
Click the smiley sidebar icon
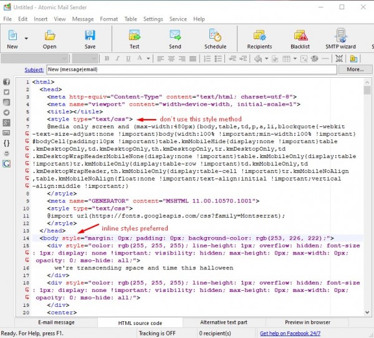6,153
